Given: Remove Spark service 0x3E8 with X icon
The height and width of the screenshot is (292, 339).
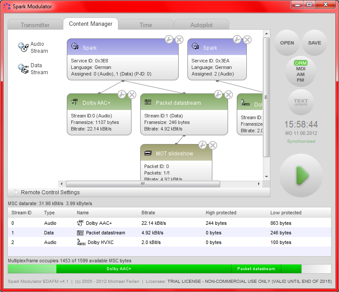Looking at the screenshot, I should (179, 40).
